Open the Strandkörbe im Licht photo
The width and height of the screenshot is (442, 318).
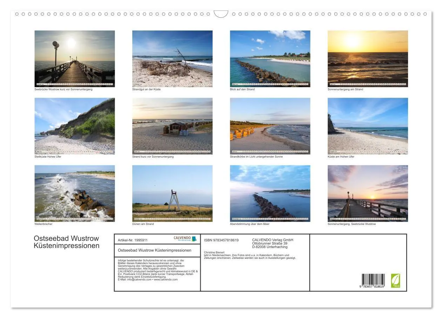tap(270, 126)
